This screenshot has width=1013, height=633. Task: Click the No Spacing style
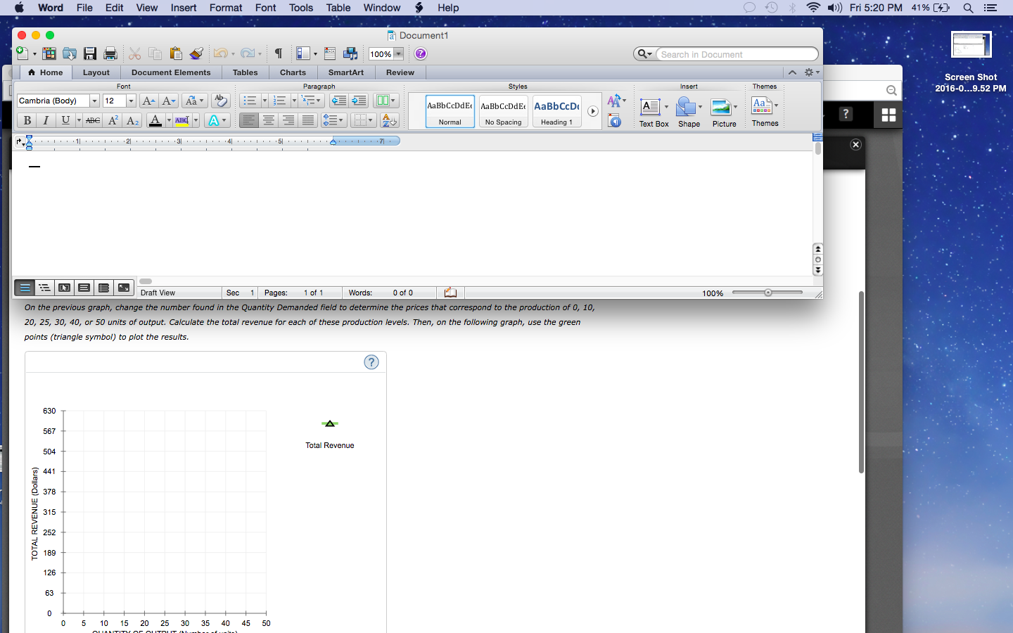point(503,111)
